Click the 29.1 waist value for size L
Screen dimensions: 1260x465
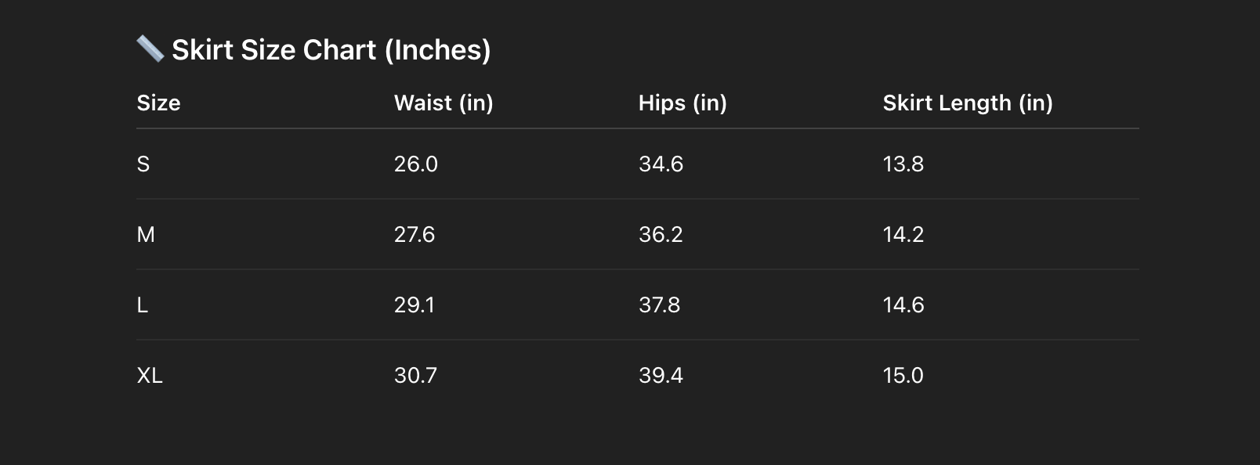(x=415, y=305)
